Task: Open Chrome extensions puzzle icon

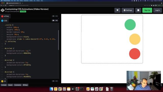Action: pos(152,5)
